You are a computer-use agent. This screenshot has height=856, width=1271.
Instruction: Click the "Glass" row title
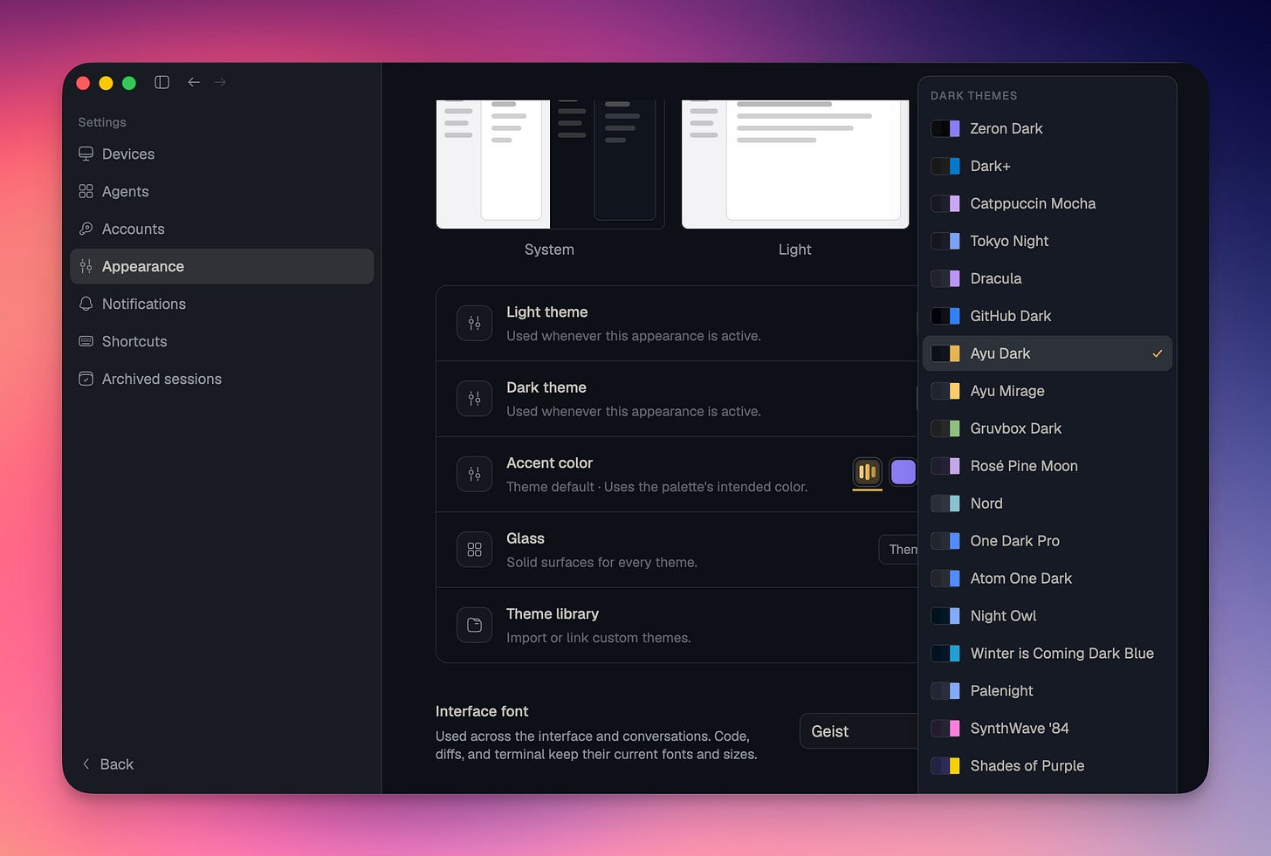pos(526,538)
